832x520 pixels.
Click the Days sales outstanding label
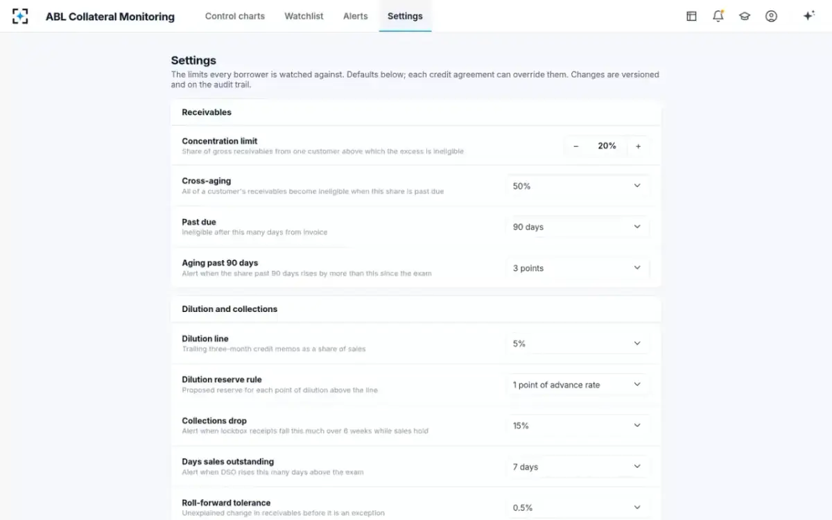(228, 461)
